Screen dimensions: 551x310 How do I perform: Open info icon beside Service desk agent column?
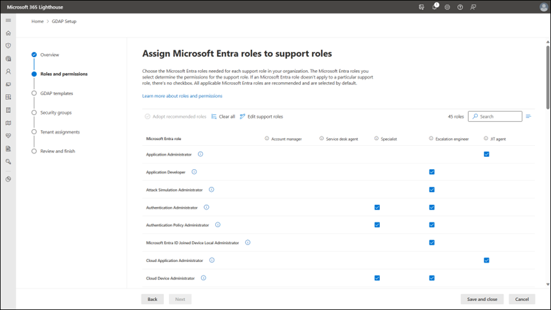(x=321, y=139)
